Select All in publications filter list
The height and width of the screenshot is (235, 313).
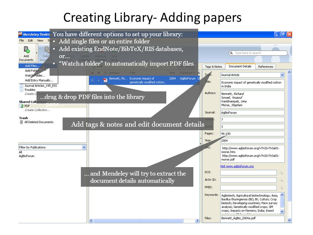[x=20, y=152]
